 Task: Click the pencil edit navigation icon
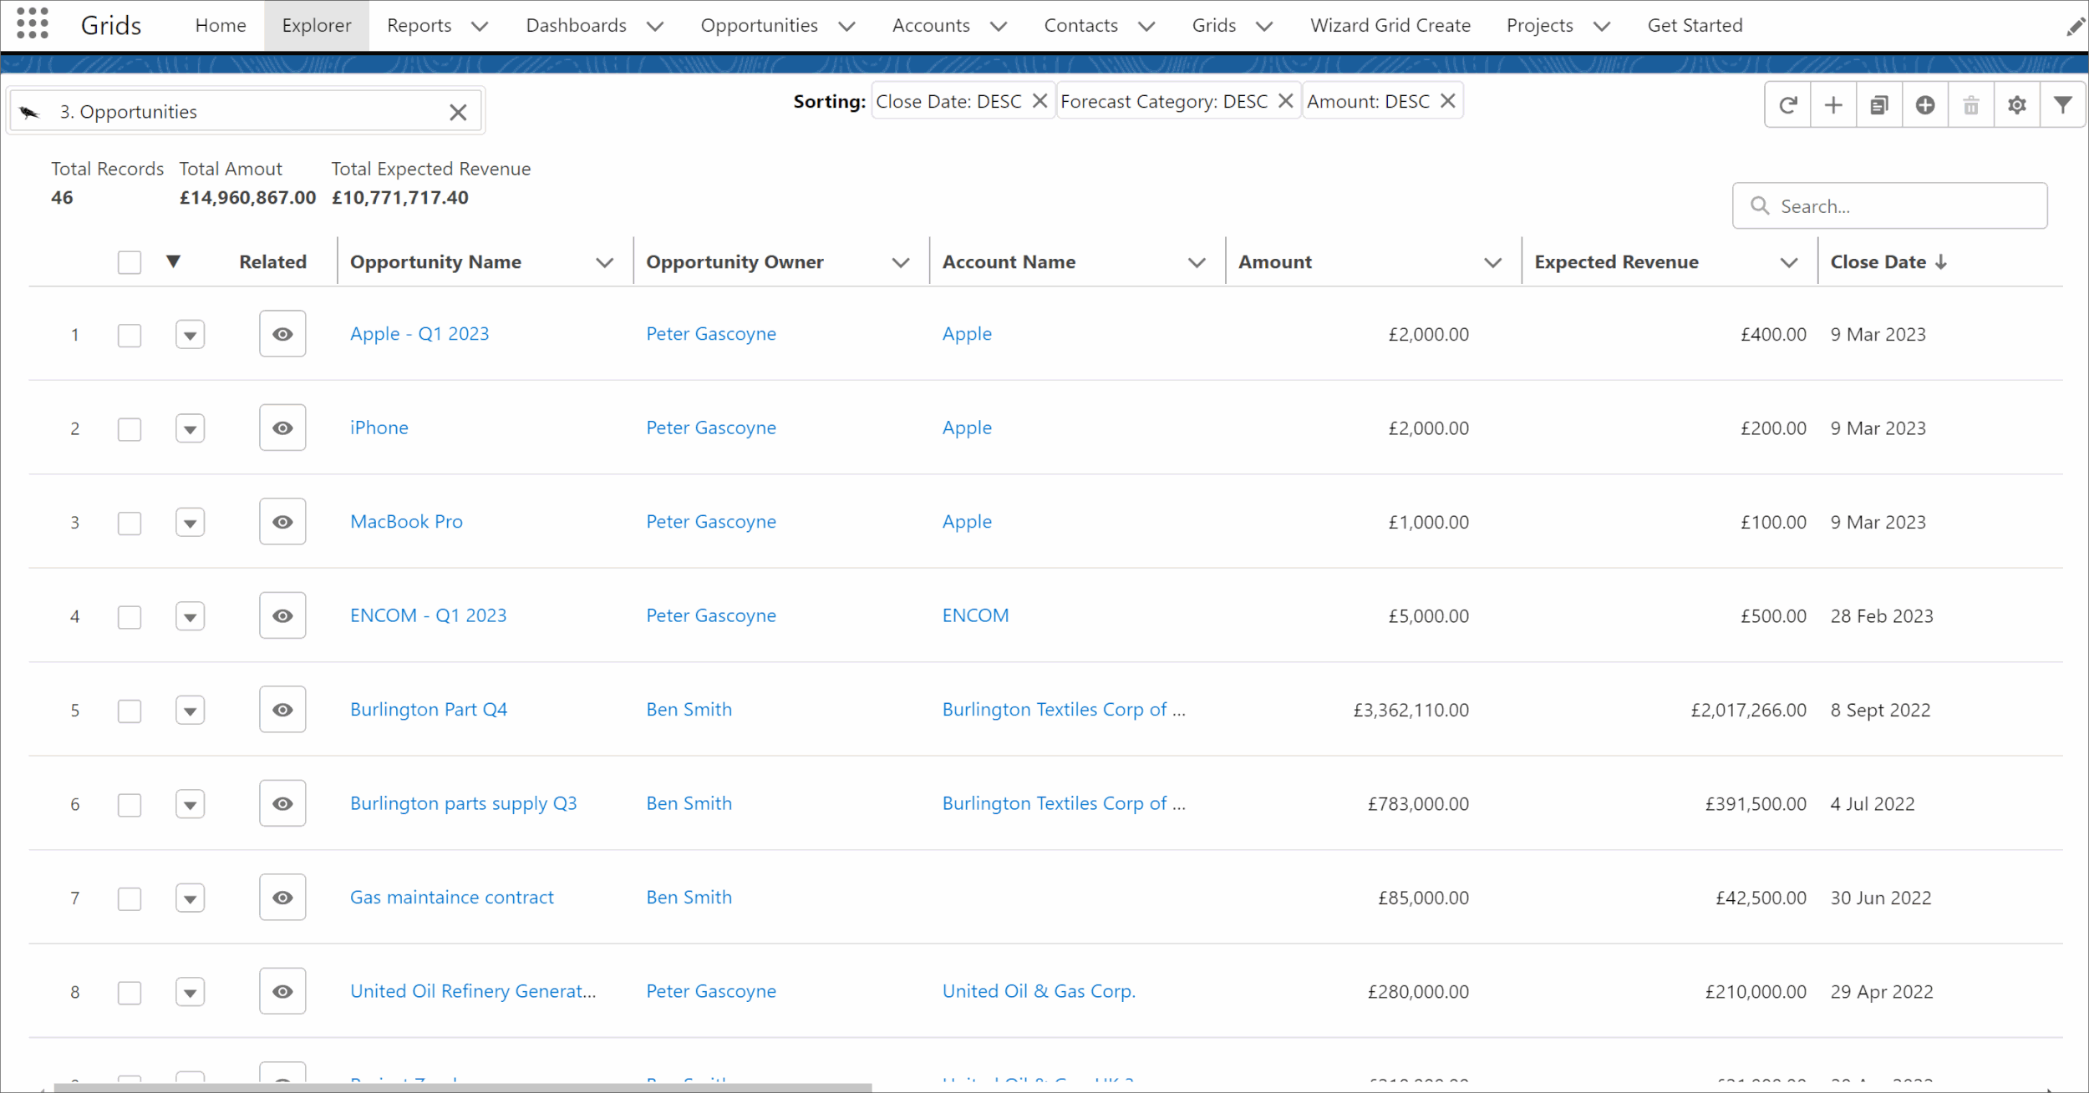pos(2075,27)
